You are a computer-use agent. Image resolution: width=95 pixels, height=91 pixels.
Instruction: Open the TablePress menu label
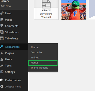tap(12, 38)
